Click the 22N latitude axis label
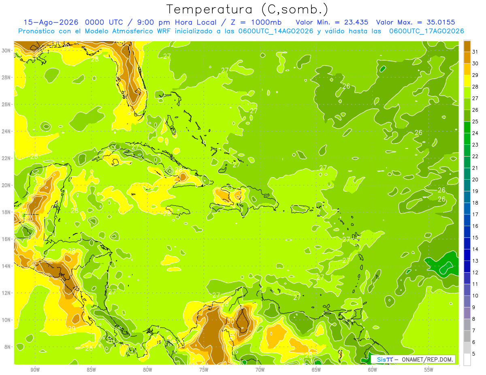Viewport: 486px width, 375px height. tap(6, 158)
